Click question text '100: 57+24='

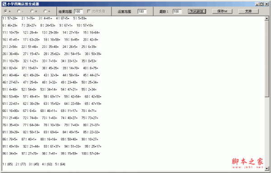click(91, 154)
